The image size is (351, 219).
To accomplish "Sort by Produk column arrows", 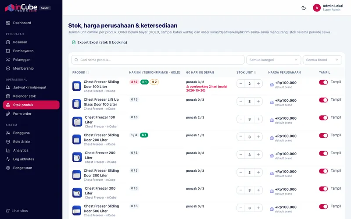I will (87, 72).
